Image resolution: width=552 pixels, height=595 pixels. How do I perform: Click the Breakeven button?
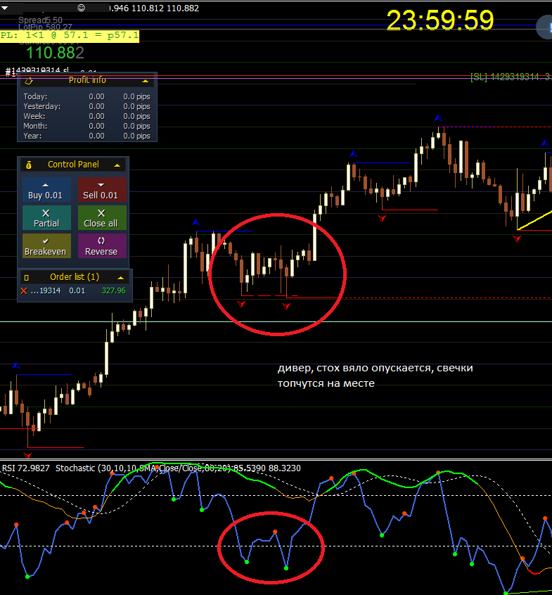tap(46, 246)
